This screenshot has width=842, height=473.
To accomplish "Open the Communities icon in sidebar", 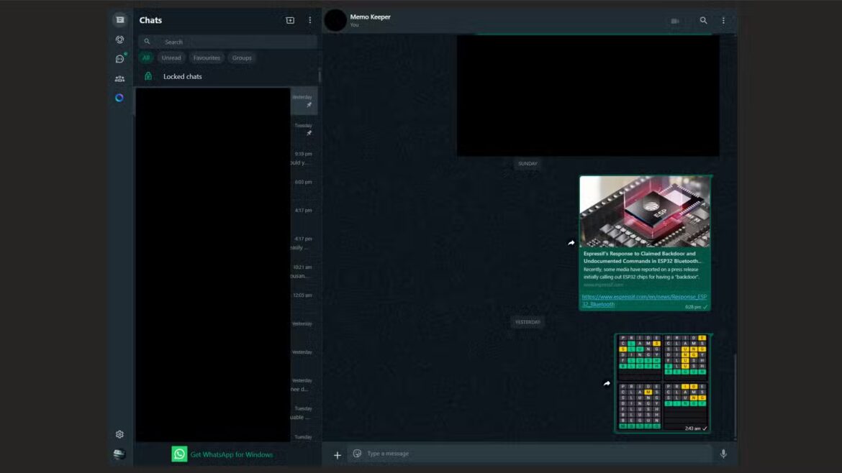I will [x=119, y=78].
